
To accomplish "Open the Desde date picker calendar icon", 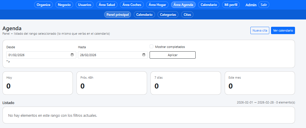I will click(72, 55).
